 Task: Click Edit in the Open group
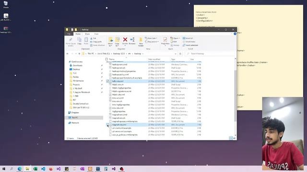pyautogui.click(x=174, y=42)
